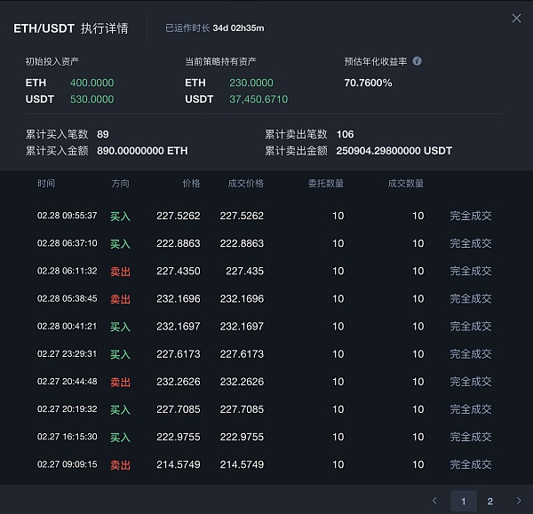Click the 方向 column header
This screenshot has height=514, width=533.
coord(120,184)
